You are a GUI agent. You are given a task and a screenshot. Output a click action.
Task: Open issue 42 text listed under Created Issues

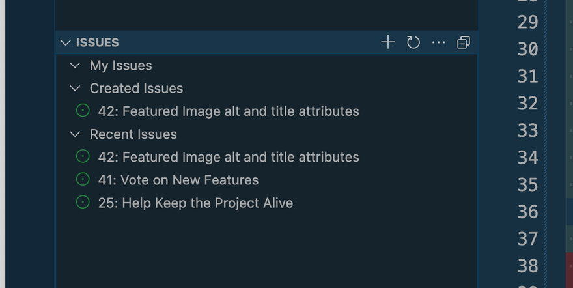229,111
